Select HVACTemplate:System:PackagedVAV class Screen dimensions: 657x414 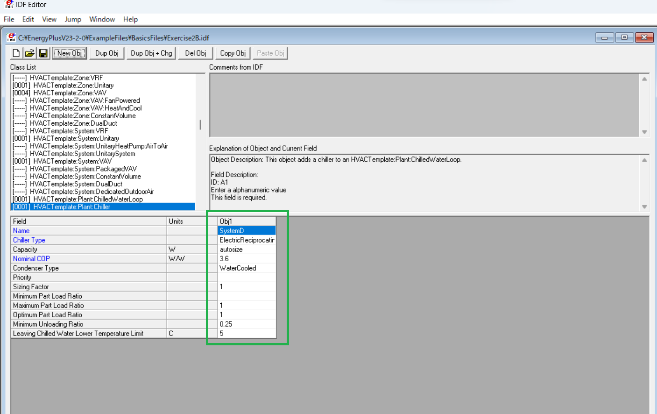103,169
